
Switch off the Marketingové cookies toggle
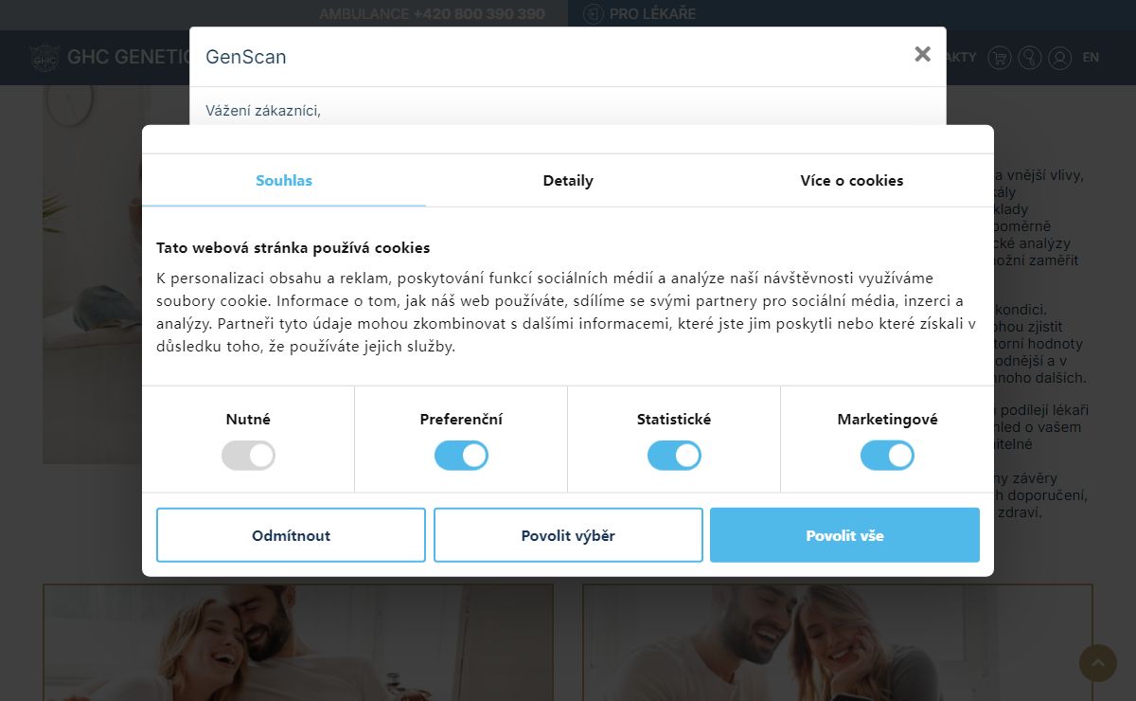[x=887, y=456]
